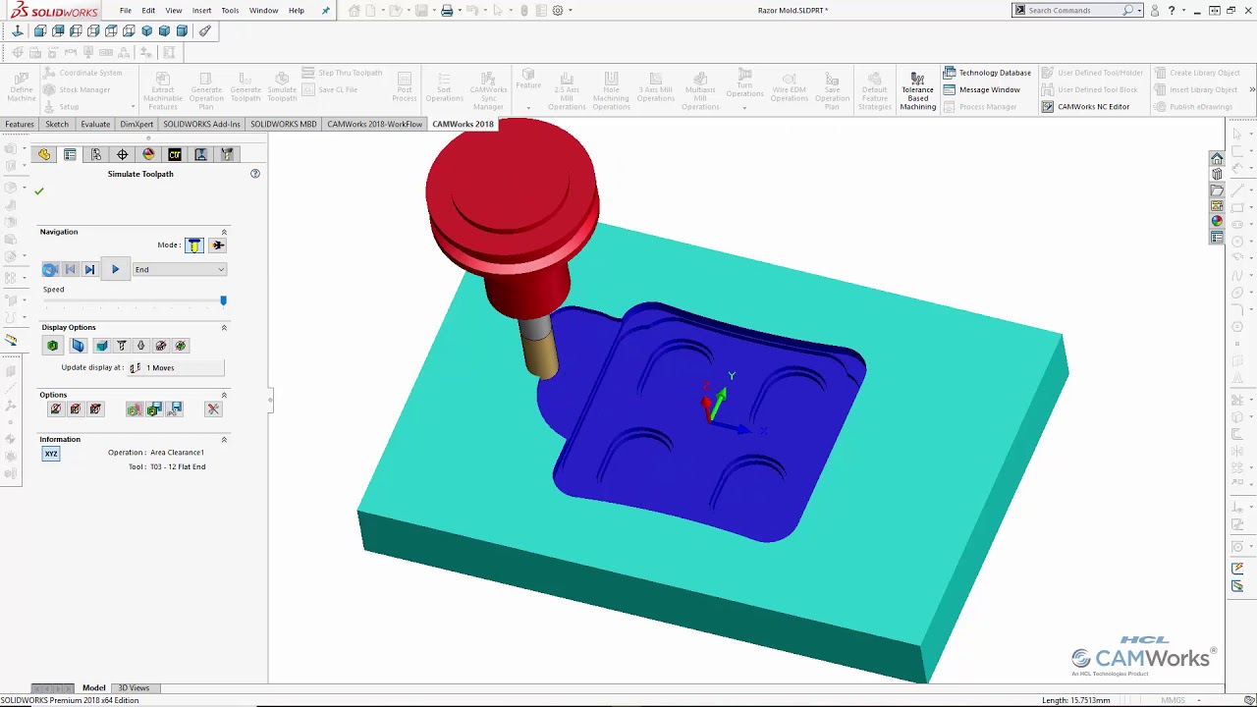Launch CAMWorks NC Editor
The image size is (1257, 707).
[x=1085, y=107]
